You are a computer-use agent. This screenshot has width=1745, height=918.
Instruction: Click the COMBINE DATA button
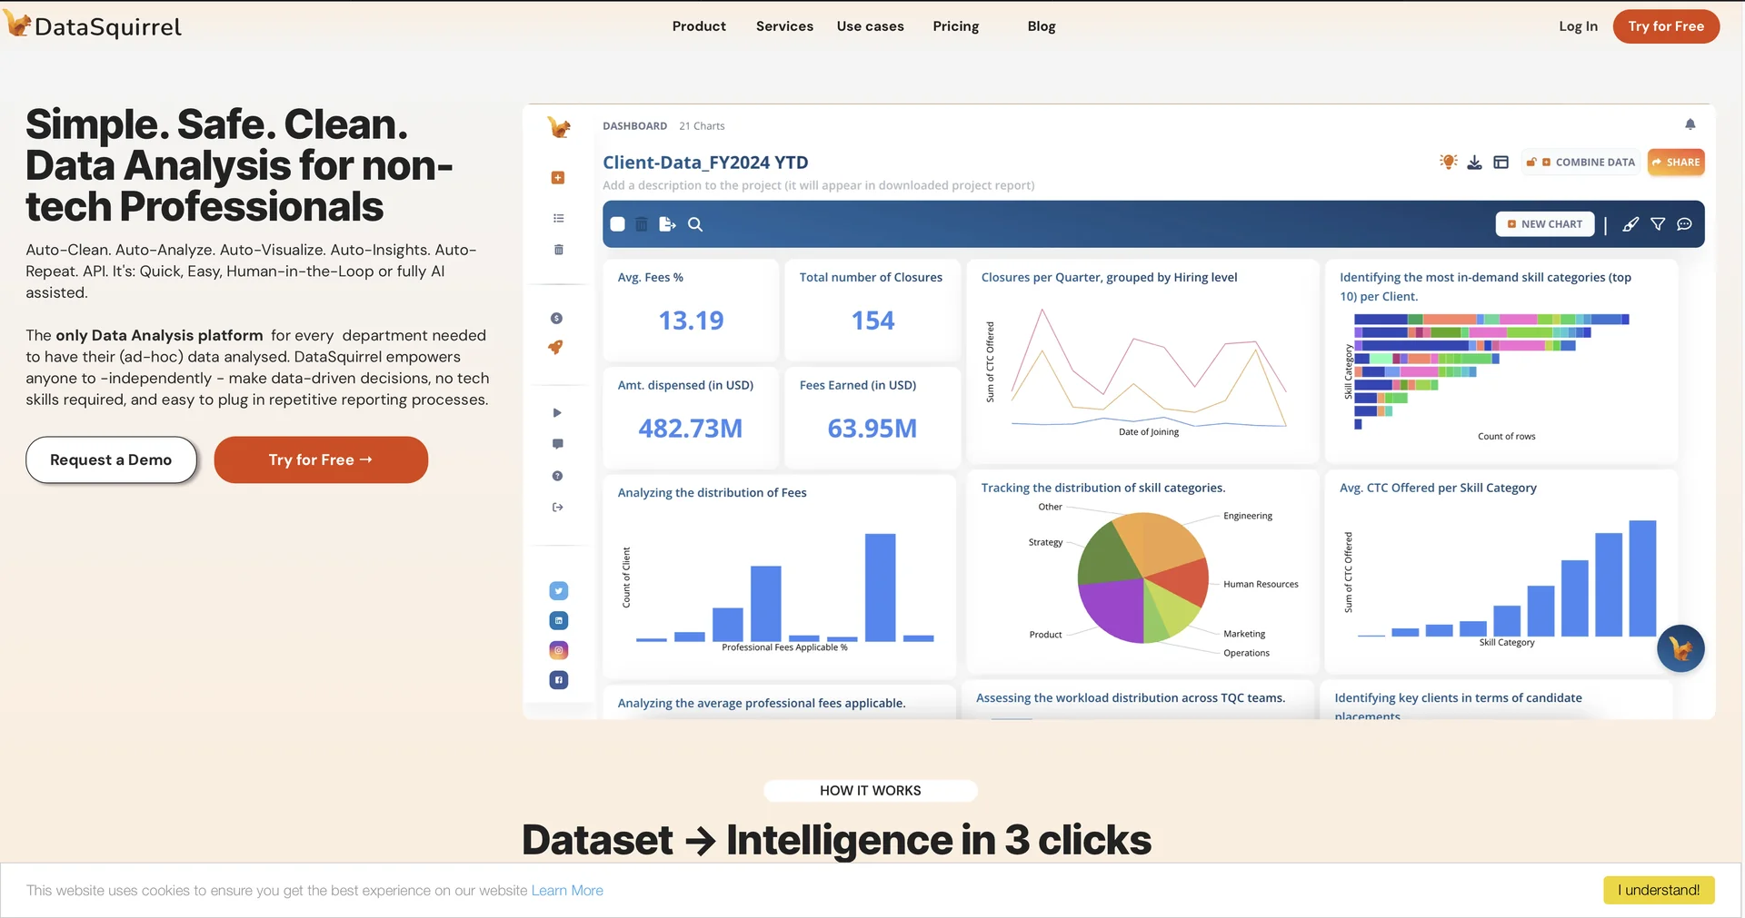click(x=1581, y=163)
